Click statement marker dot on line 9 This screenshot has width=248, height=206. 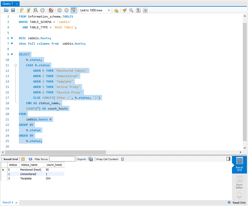pos(12,54)
